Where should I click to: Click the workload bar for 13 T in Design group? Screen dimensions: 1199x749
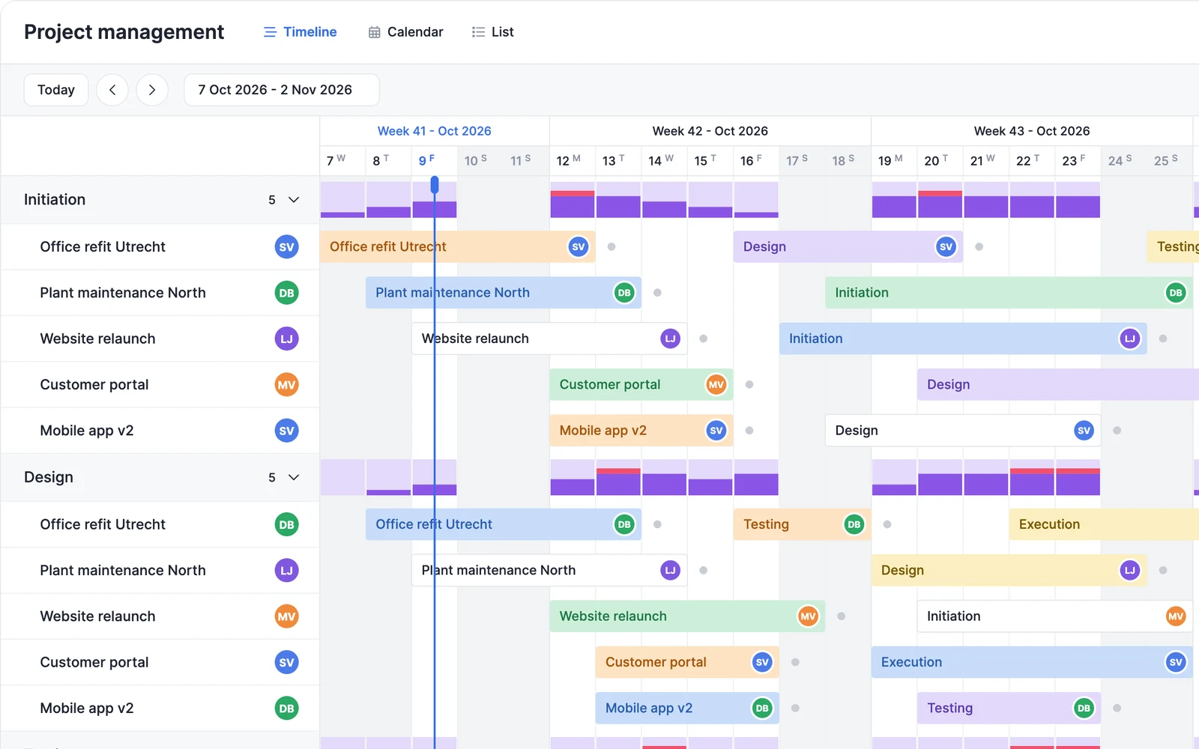click(618, 478)
